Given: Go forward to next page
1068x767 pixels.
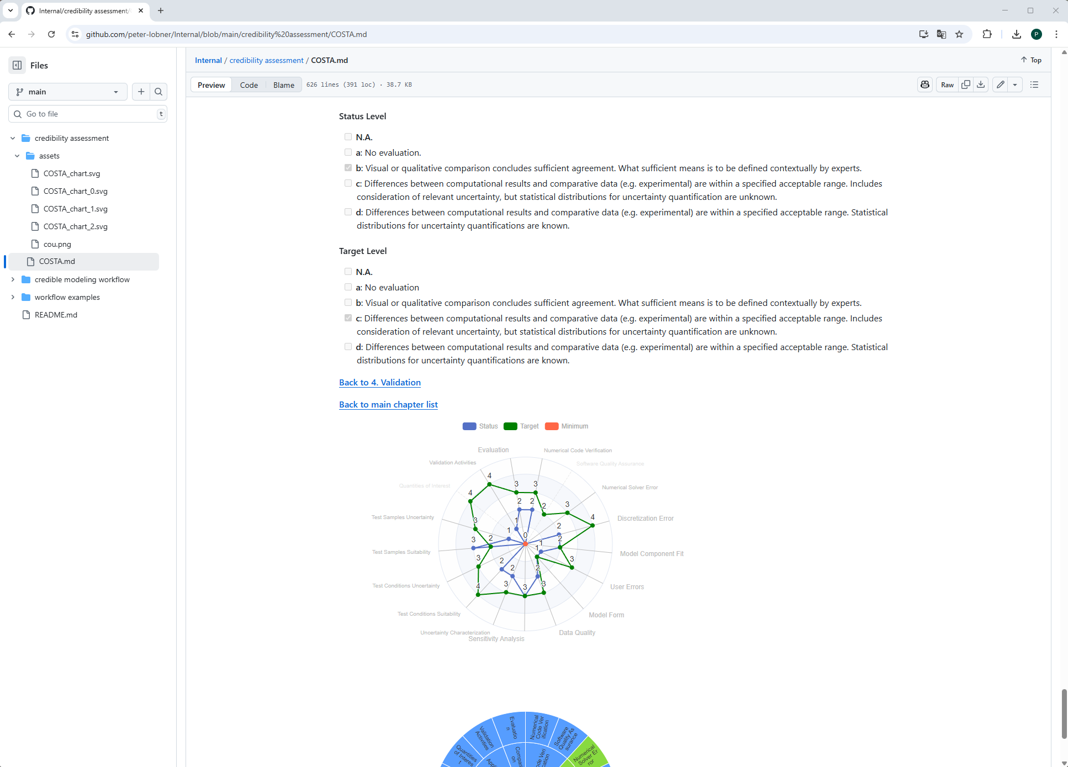Looking at the screenshot, I should tap(31, 34).
